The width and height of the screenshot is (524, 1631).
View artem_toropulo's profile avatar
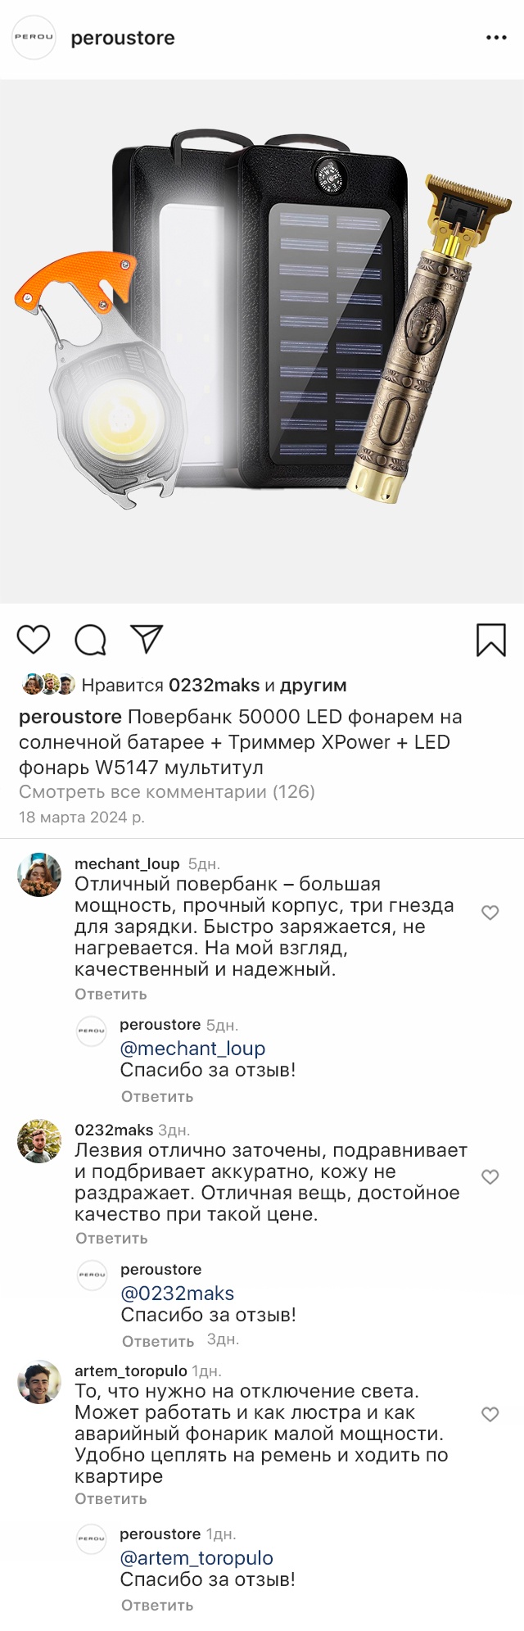click(39, 1382)
